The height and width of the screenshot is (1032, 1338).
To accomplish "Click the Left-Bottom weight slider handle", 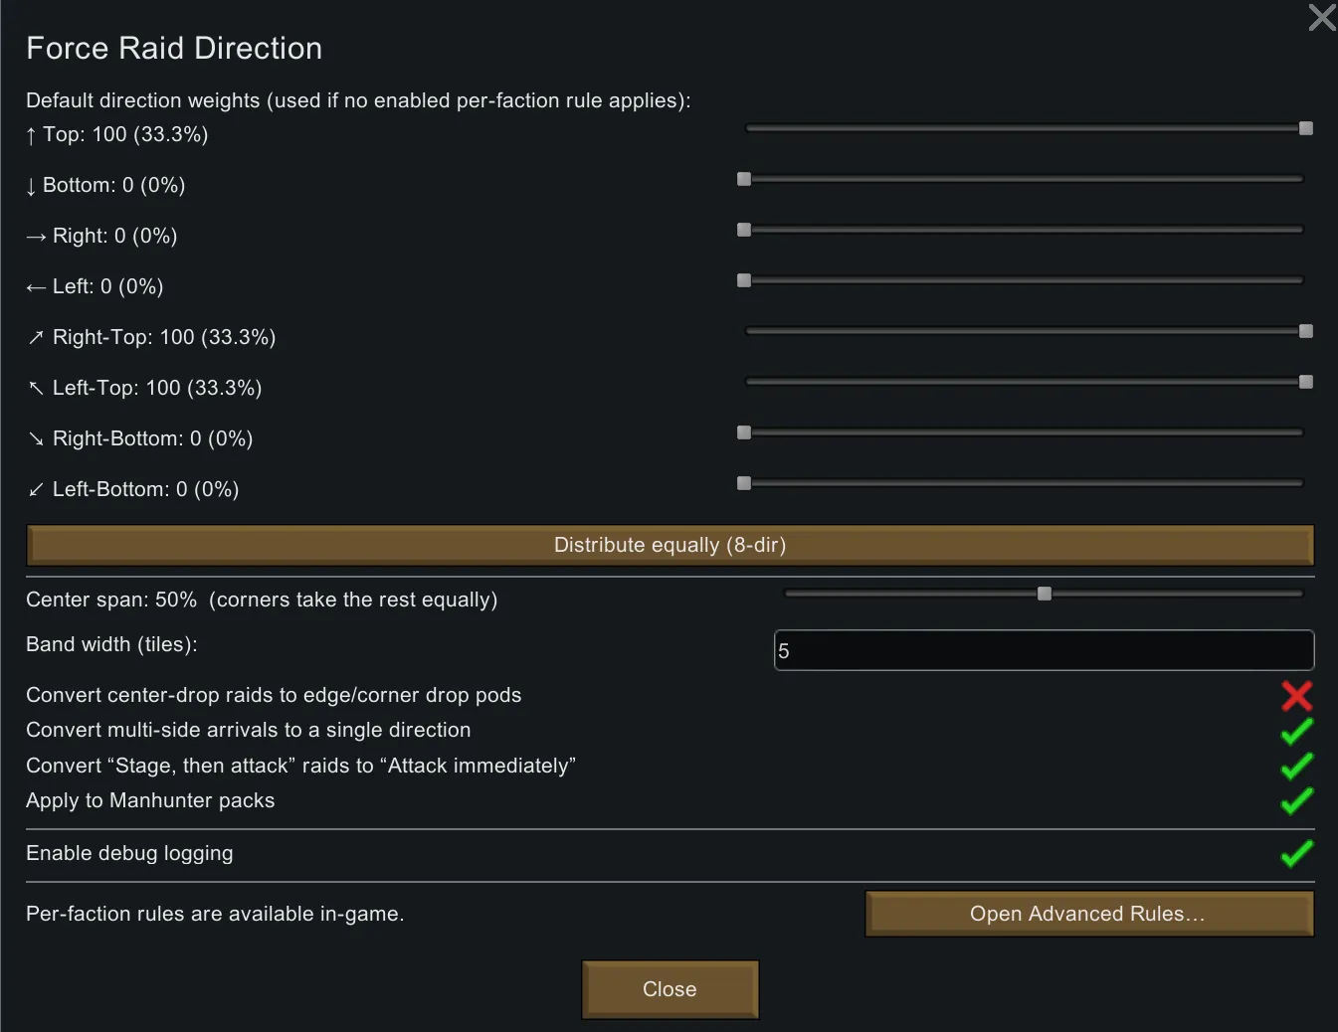I will (x=744, y=483).
